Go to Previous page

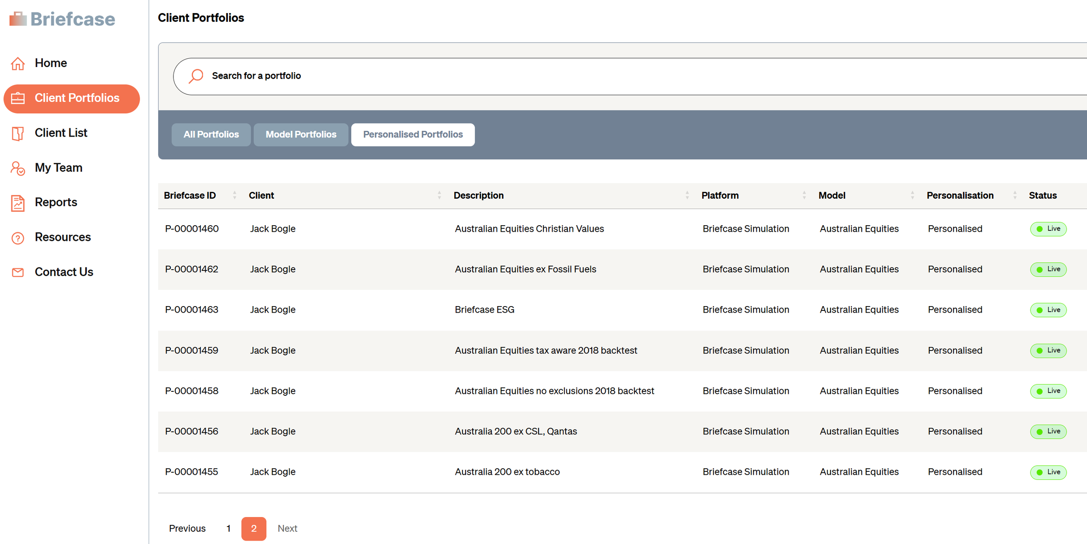[187, 528]
